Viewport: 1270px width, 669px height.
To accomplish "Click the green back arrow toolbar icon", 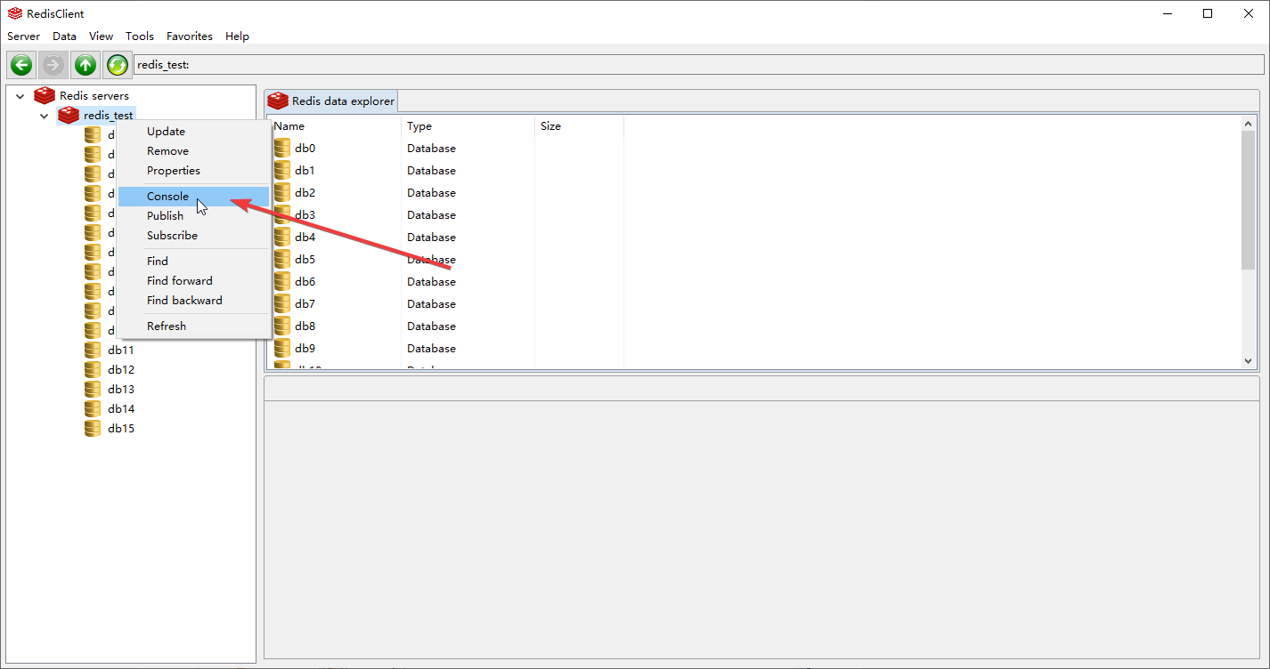I will [x=21, y=65].
